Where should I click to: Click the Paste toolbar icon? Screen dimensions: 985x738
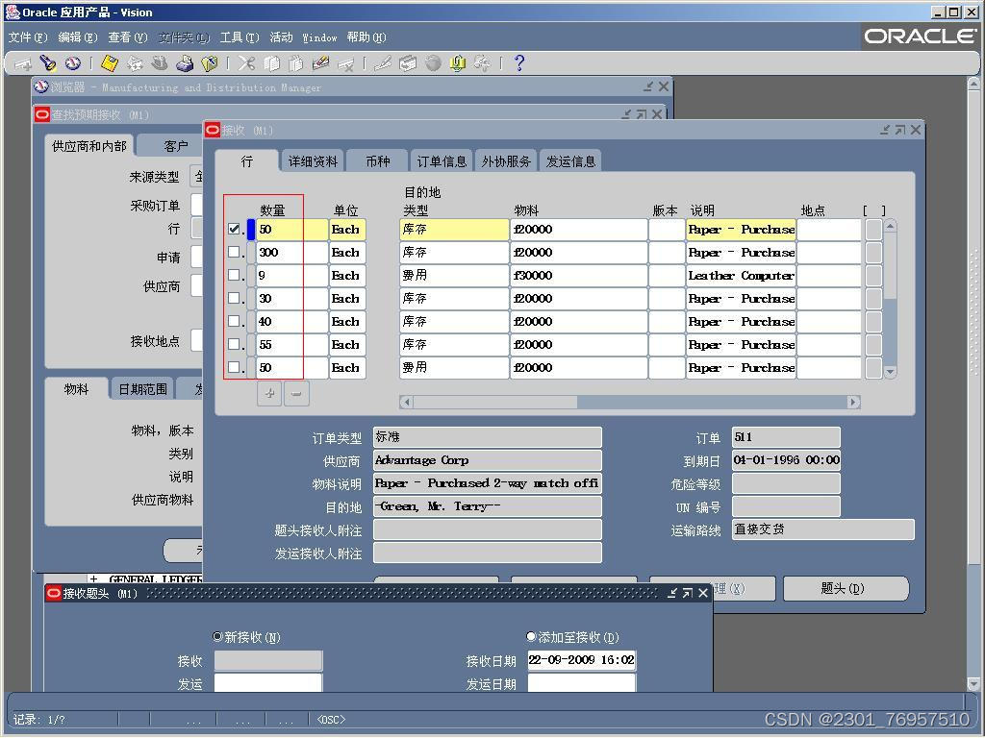point(296,63)
